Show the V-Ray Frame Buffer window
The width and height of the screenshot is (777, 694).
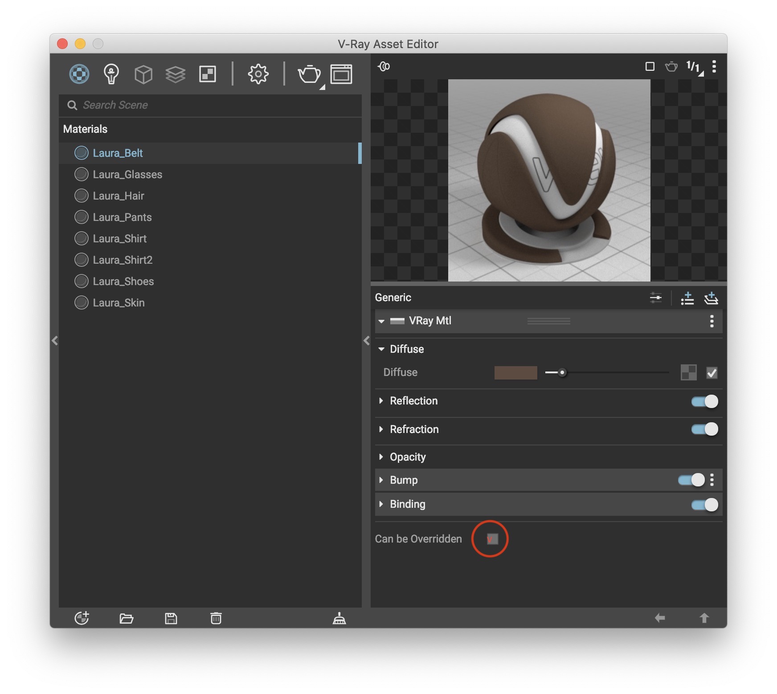tap(341, 74)
